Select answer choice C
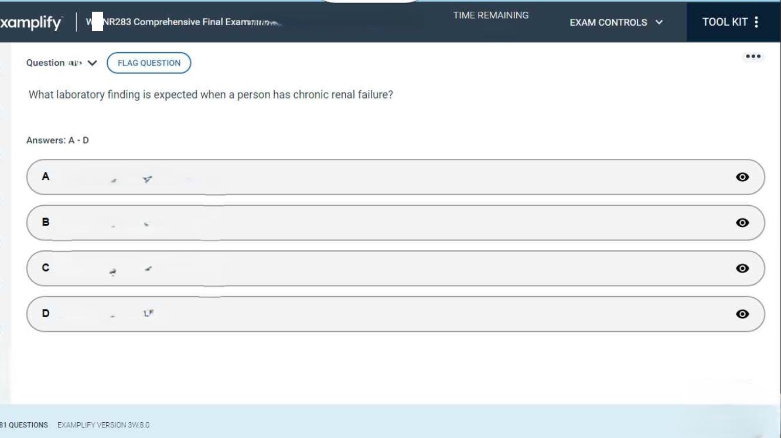 (x=395, y=269)
